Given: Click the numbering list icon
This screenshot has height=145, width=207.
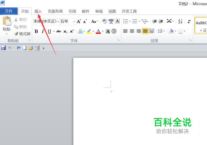Looking at the screenshot, I should point(135,21).
